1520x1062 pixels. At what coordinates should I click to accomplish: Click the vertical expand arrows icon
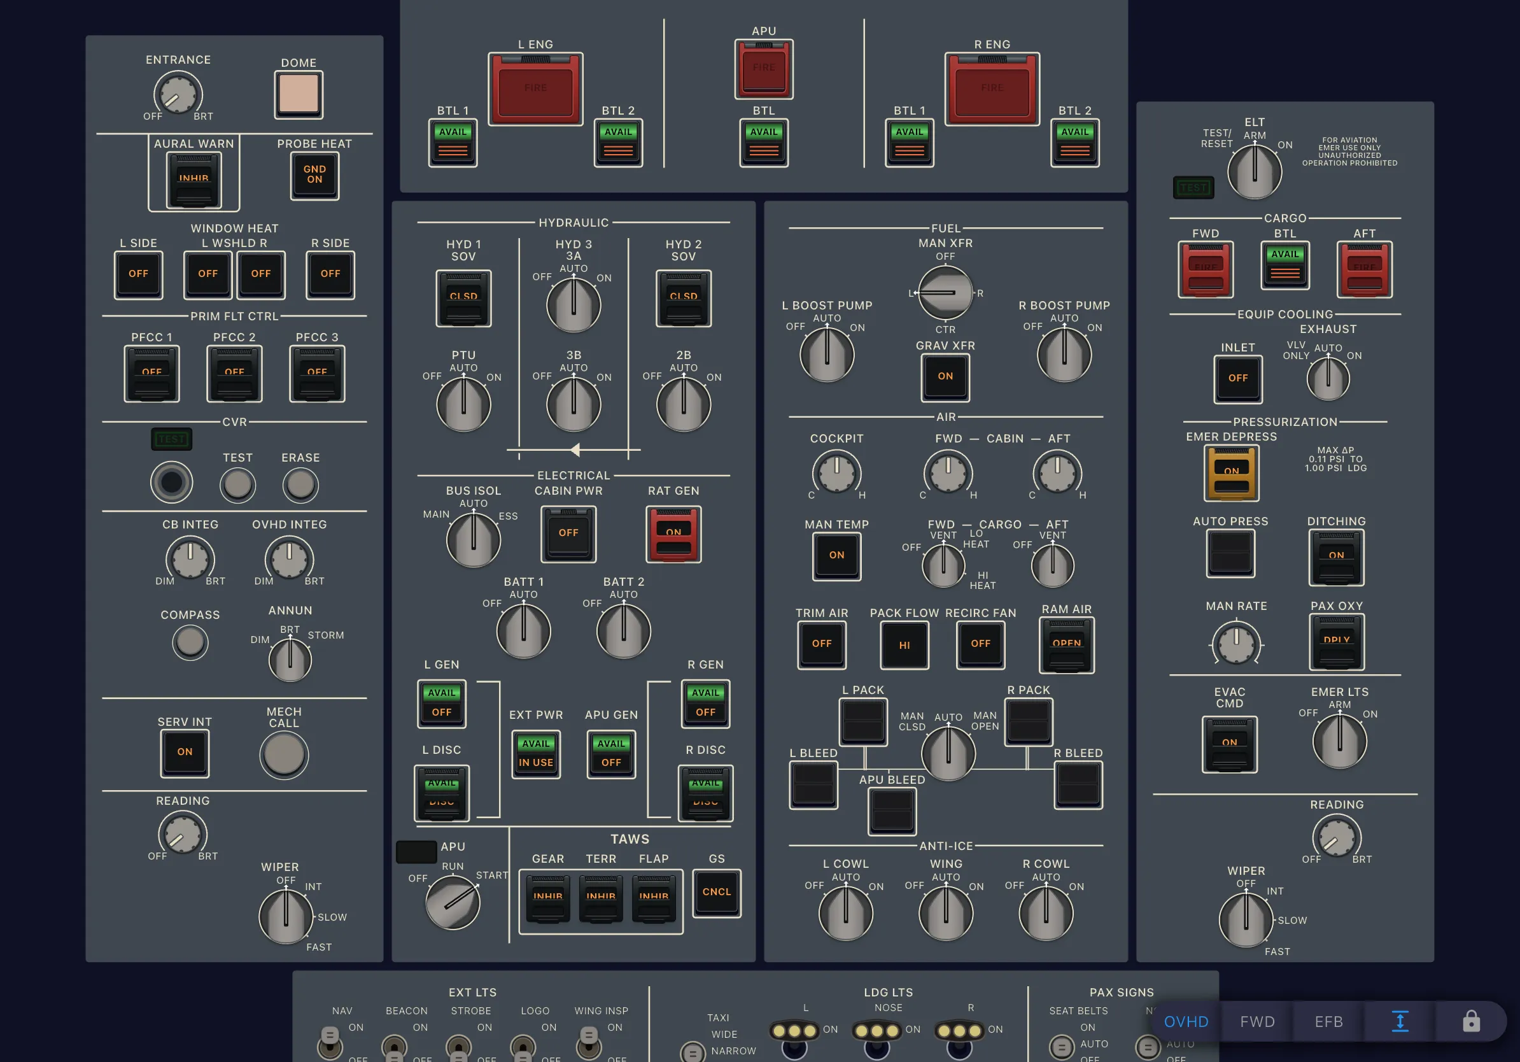click(1400, 1021)
